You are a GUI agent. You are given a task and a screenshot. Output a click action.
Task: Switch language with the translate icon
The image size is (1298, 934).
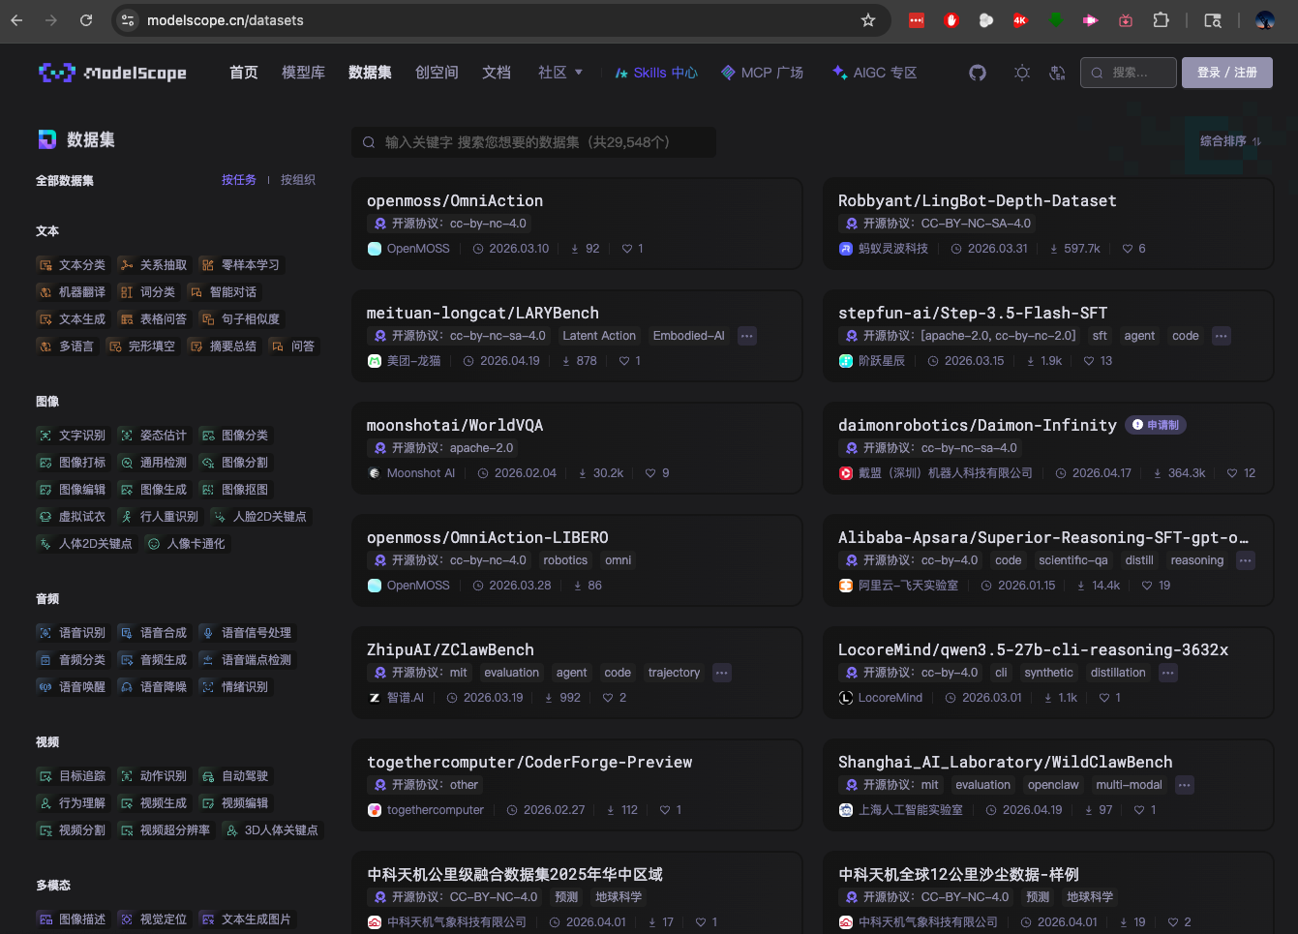click(1057, 73)
